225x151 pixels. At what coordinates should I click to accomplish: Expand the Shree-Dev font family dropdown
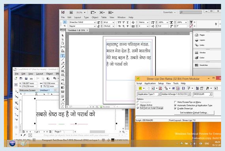tap(95, 22)
